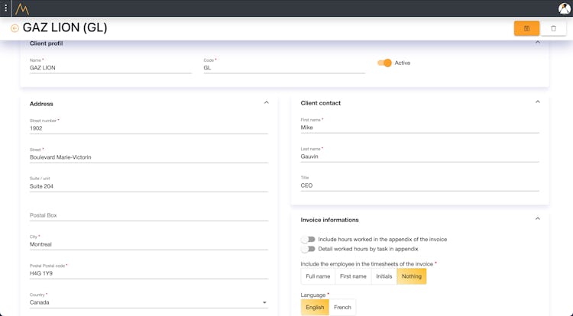Viewport: 573px width, 316px height.
Task: Click the Postal Box input field
Action: tap(149, 215)
